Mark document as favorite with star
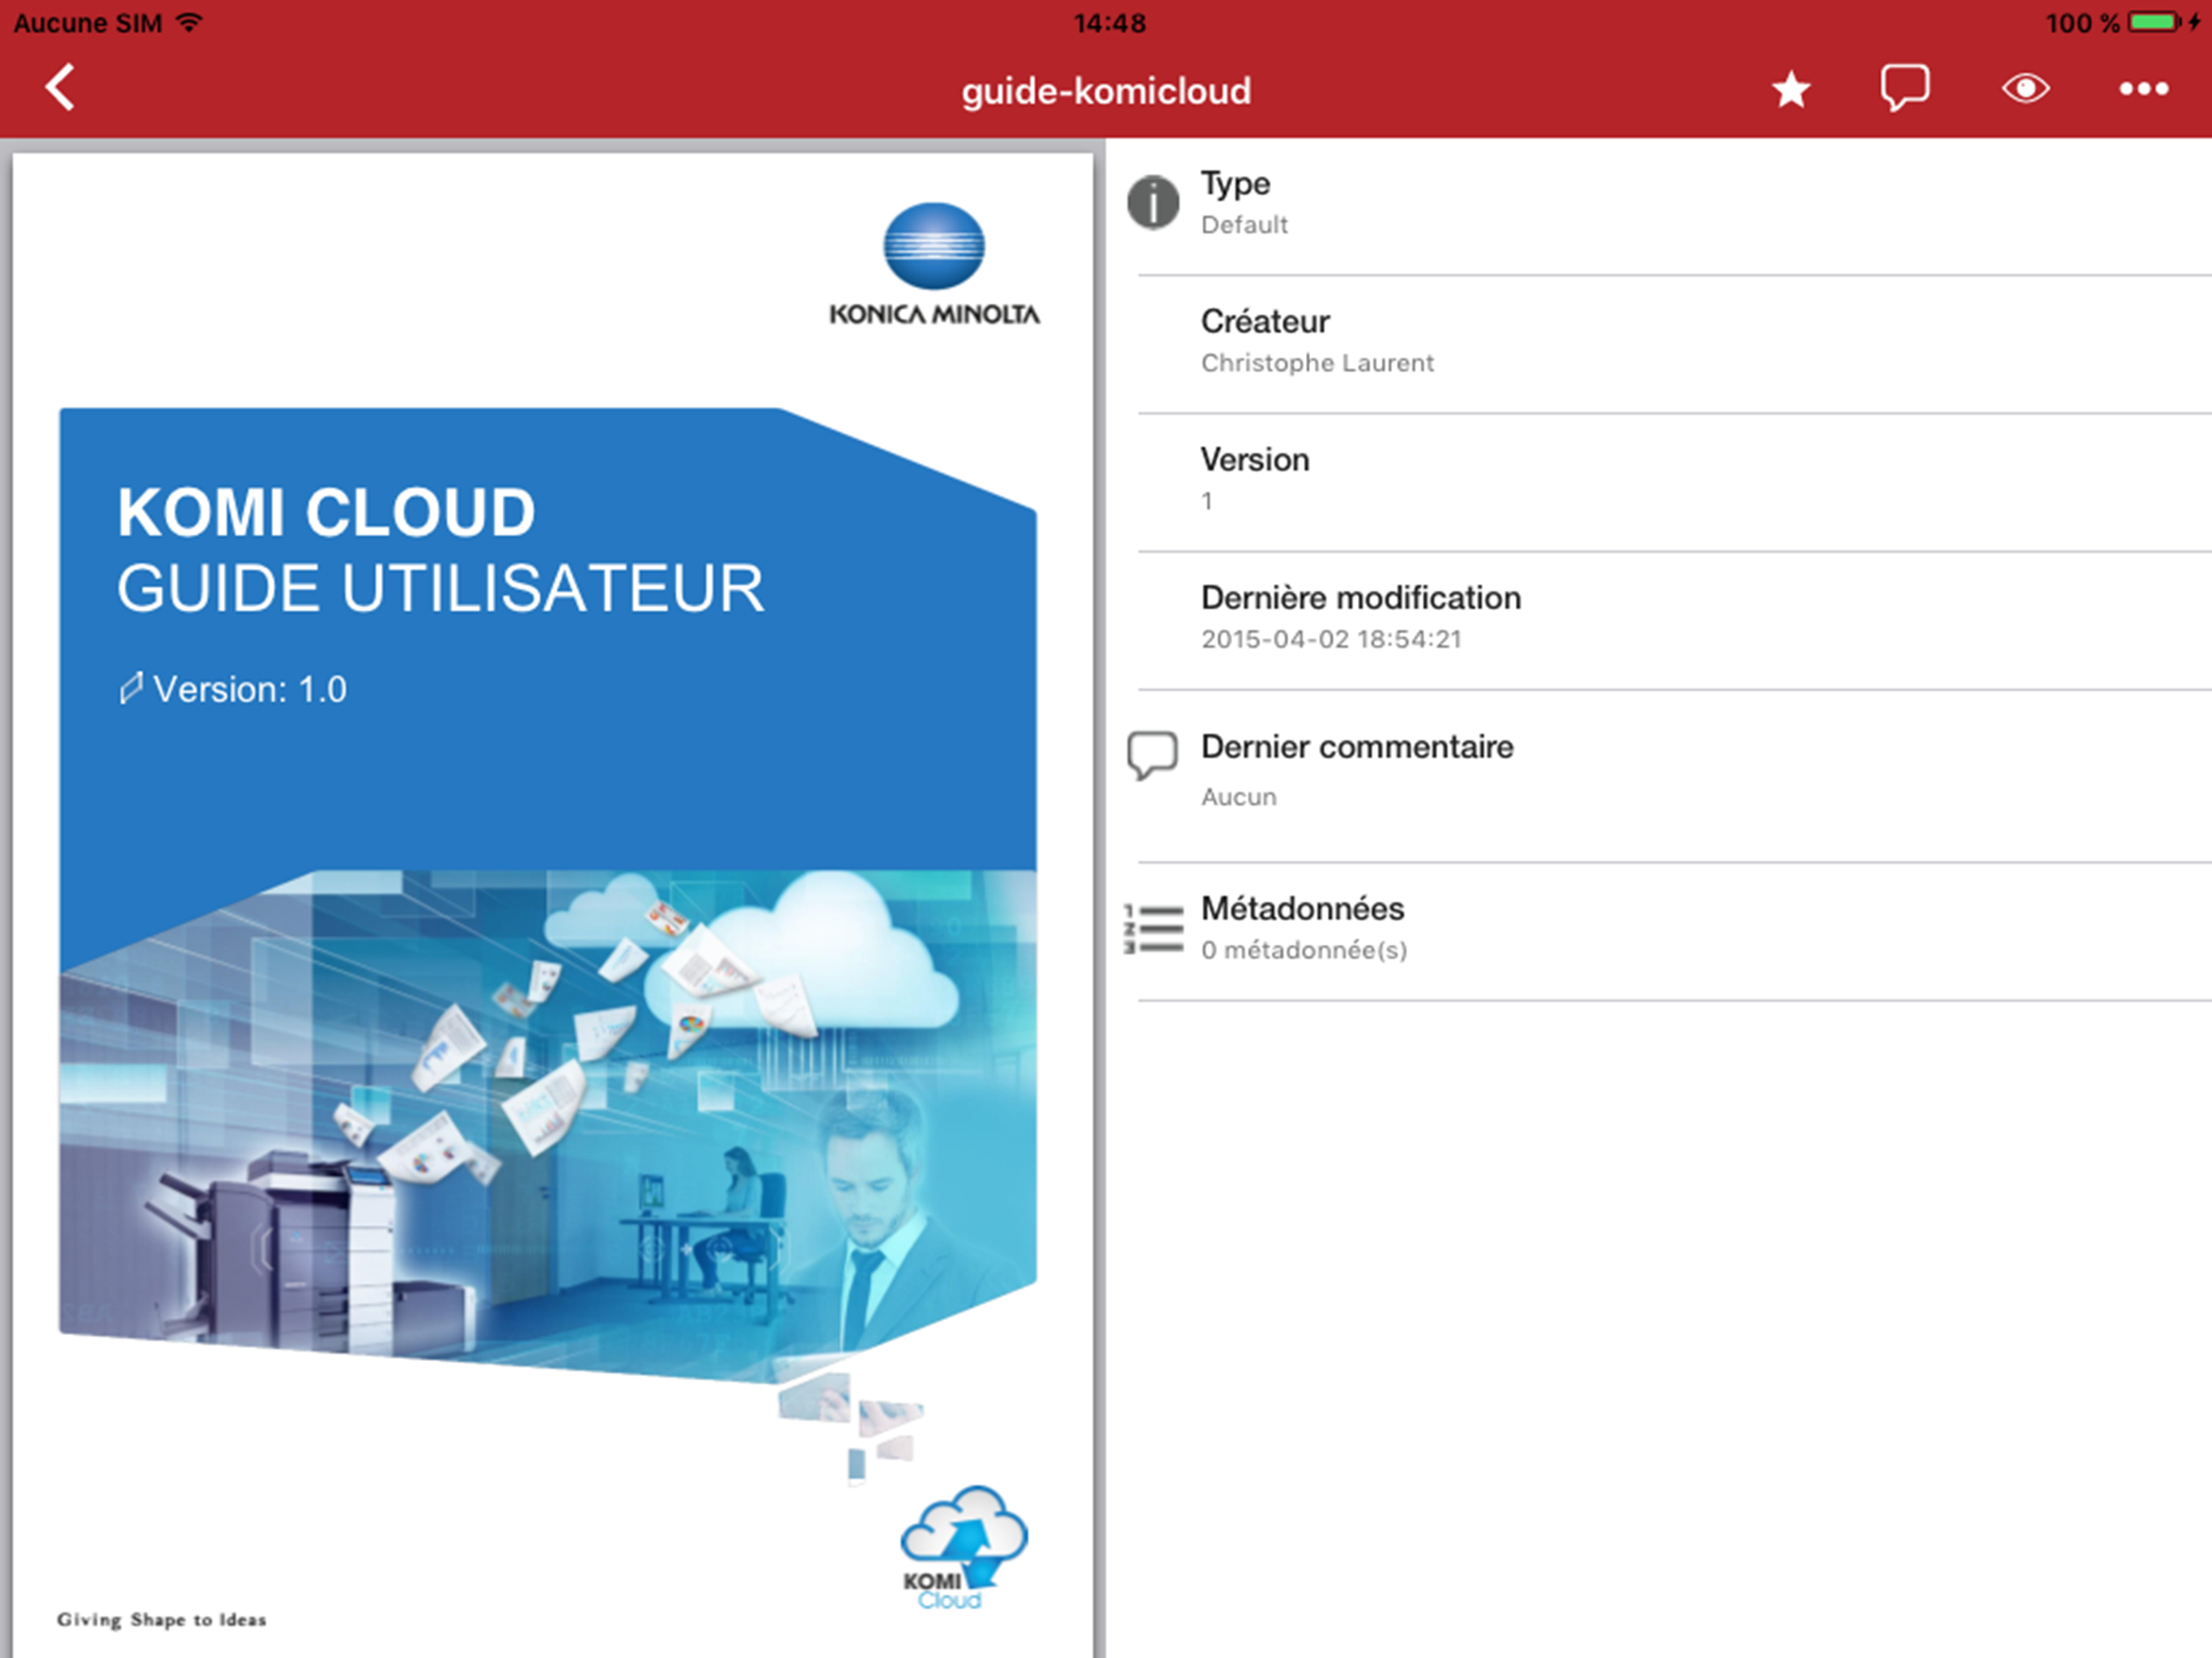 (1791, 89)
